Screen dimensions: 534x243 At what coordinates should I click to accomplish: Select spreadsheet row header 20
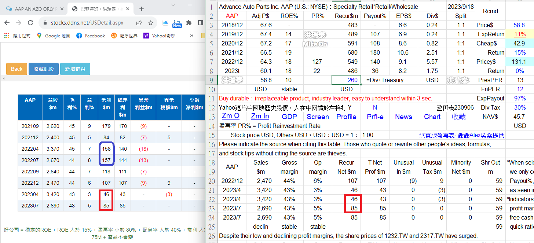[211, 181]
